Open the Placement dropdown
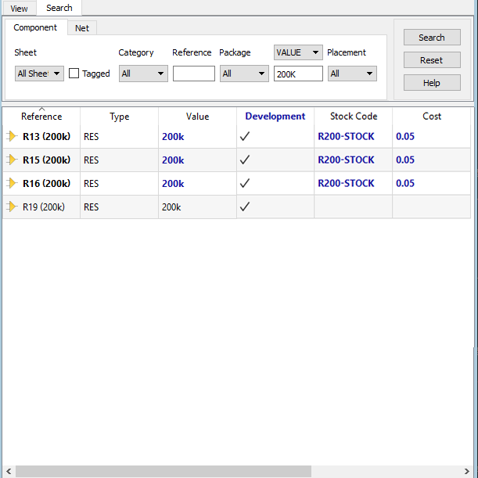Screen dimensions: 478x478 tap(352, 74)
